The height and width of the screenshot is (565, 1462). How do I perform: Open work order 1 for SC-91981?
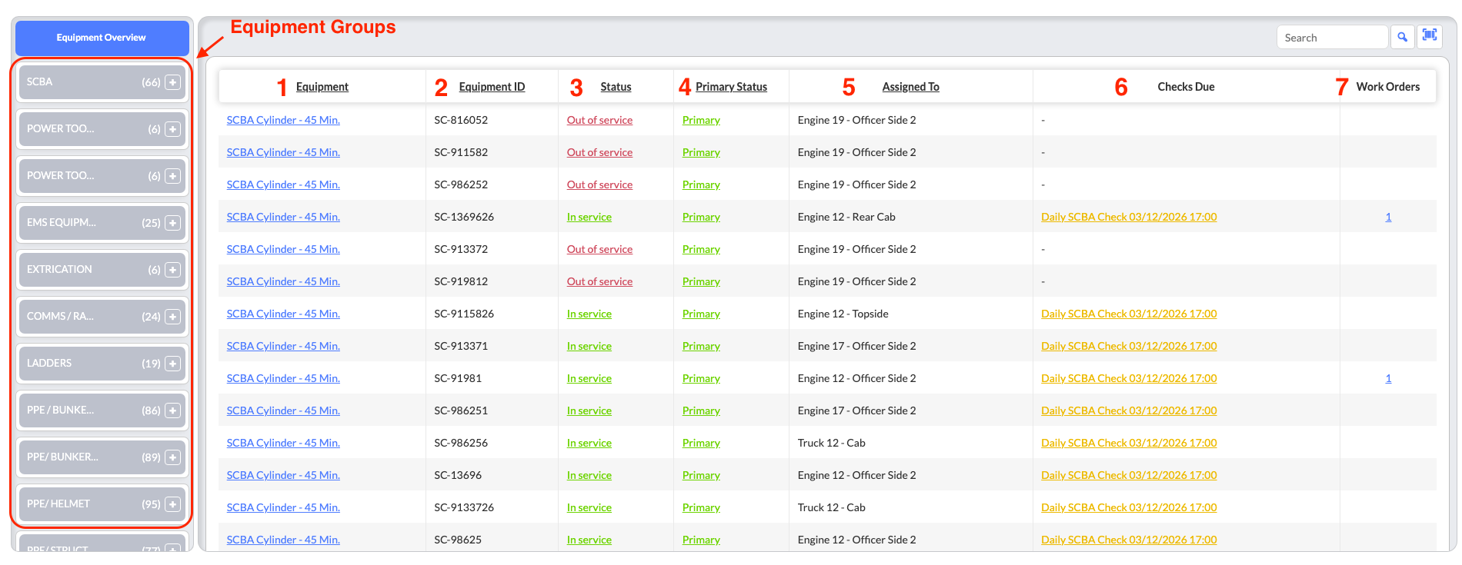tap(1388, 378)
